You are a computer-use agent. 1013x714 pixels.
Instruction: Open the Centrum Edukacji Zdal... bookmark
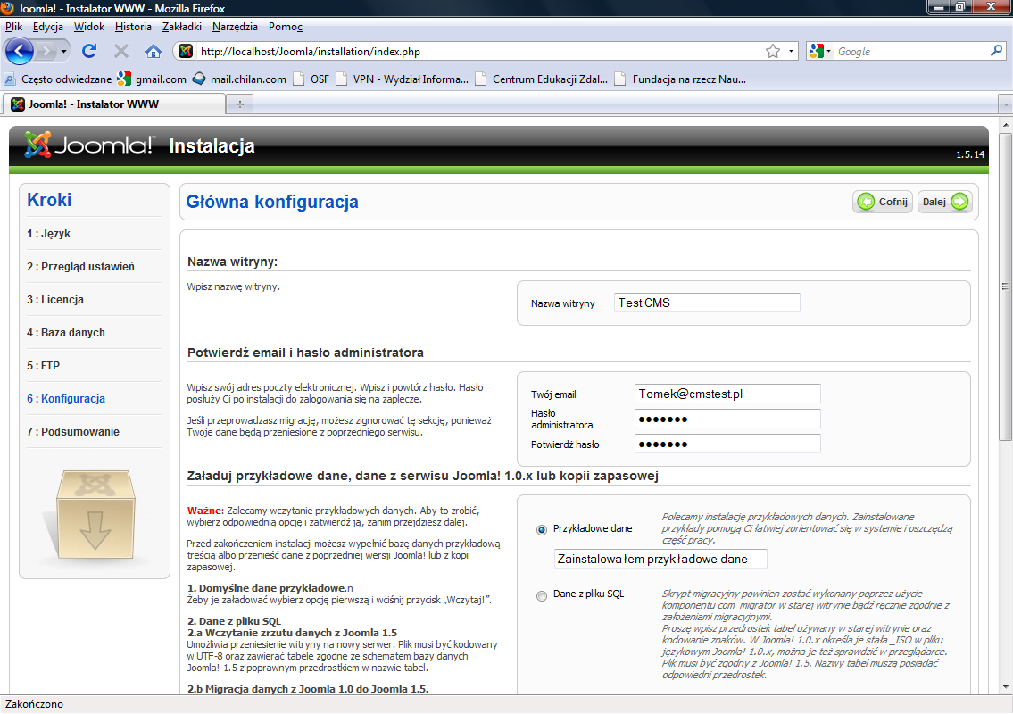click(x=542, y=79)
